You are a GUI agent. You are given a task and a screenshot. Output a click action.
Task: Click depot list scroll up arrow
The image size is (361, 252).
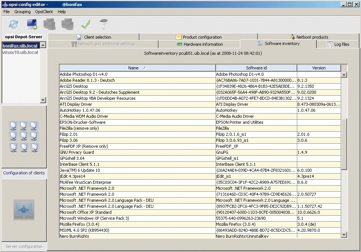(x=43, y=45)
